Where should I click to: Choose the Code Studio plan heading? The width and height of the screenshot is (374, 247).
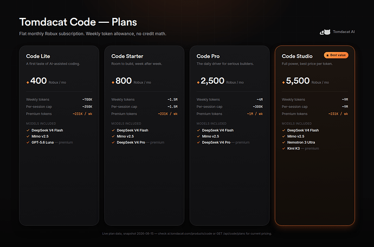(297, 56)
